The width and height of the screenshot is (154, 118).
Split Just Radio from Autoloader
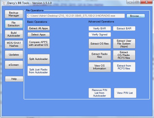[38, 71]
